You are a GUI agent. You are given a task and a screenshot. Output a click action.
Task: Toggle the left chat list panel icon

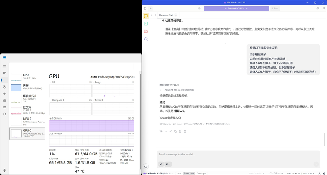(x=145, y=8)
